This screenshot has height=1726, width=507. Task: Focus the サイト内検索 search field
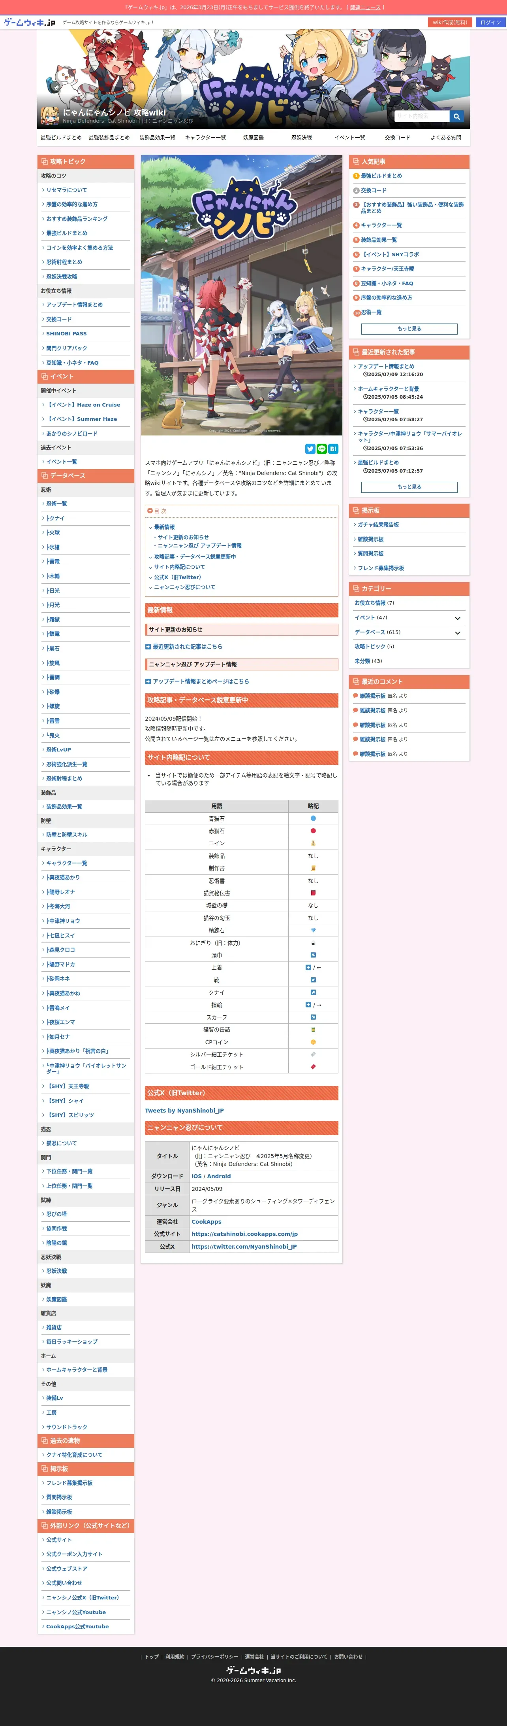(421, 117)
